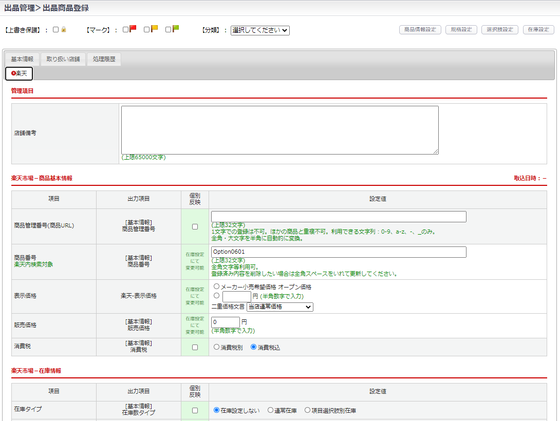This screenshot has height=421, width=560.
Task: Focus the 販売価格 input field
Action: click(225, 322)
